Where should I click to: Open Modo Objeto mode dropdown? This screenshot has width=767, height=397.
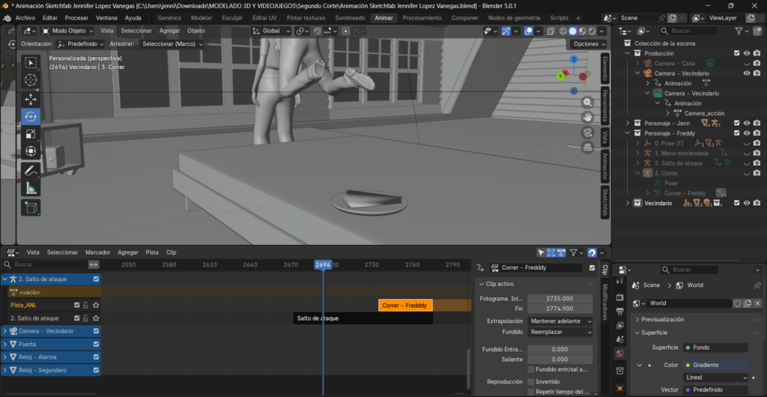click(67, 31)
